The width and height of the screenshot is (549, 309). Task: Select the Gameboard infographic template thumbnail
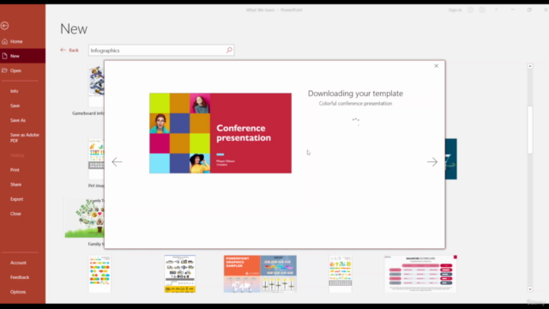point(96,86)
